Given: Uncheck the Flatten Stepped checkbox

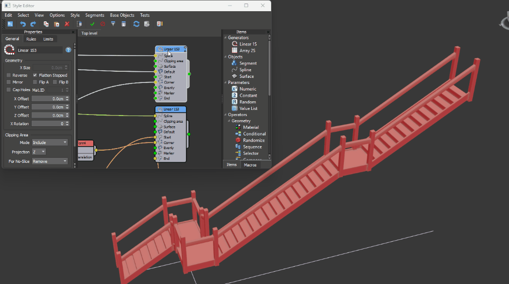Looking at the screenshot, I should coord(35,75).
